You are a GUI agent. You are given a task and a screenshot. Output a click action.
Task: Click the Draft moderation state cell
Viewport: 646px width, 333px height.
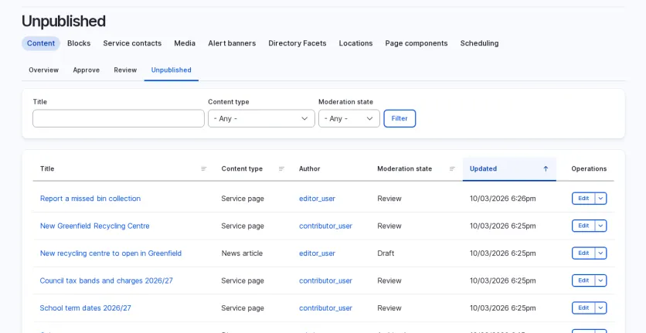[386, 253]
